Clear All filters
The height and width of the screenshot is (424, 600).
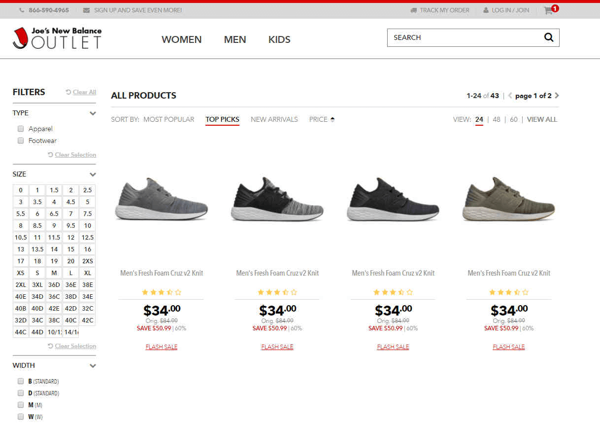point(81,92)
